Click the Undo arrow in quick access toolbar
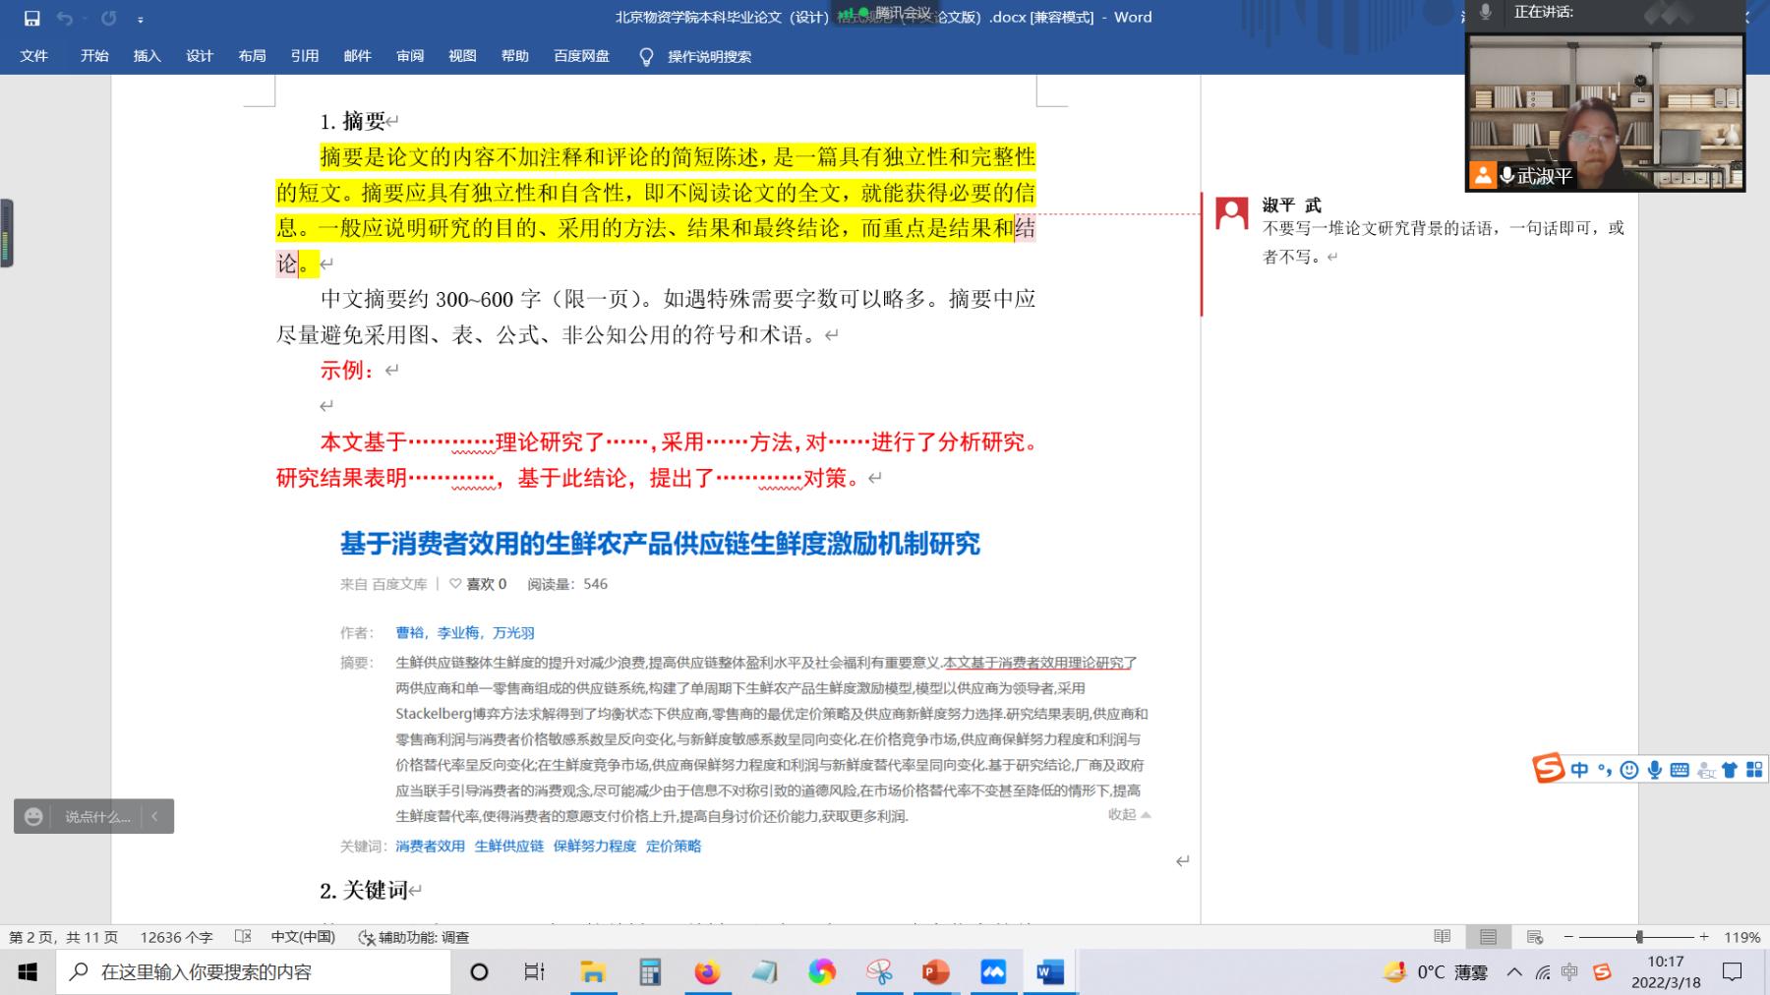 click(65, 18)
